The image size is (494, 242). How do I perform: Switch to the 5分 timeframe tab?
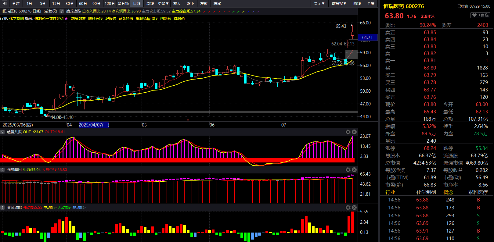point(43,4)
